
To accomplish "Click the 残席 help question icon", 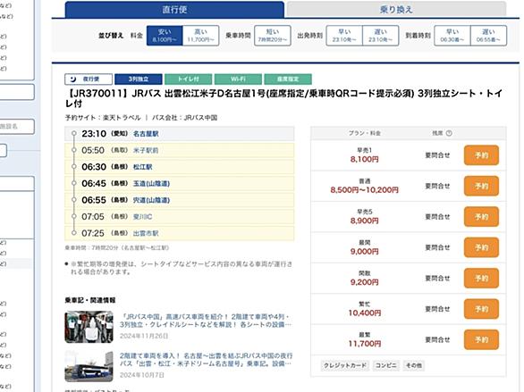I will pos(449,133).
